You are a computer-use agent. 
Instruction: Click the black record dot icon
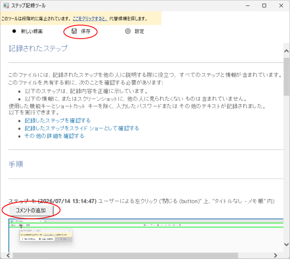(14, 31)
